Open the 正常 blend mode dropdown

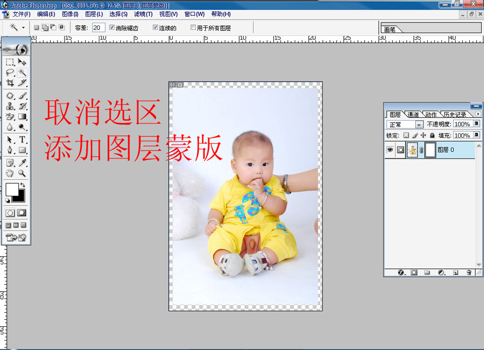click(419, 125)
